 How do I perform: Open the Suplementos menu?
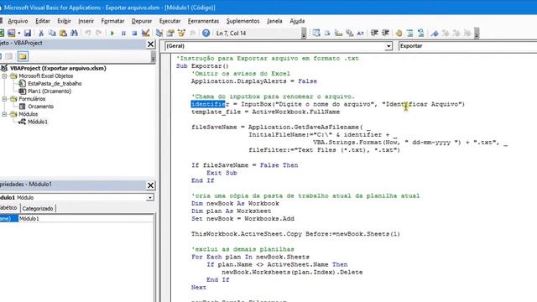pos(243,21)
